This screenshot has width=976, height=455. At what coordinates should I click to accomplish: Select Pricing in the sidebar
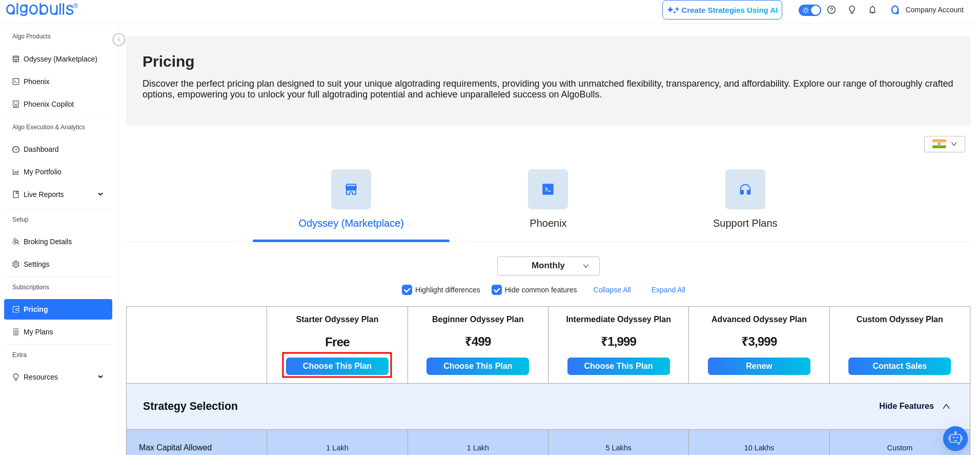[58, 309]
